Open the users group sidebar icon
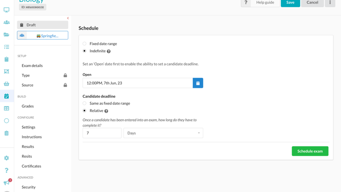Viewport: 341px width, 192px height. pyautogui.click(x=6, y=22)
